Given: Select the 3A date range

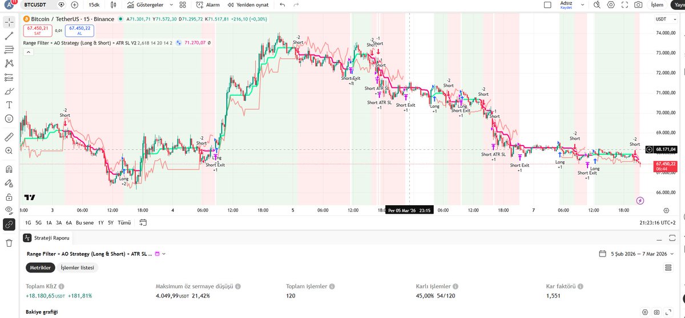Looking at the screenshot, I should tap(59, 222).
